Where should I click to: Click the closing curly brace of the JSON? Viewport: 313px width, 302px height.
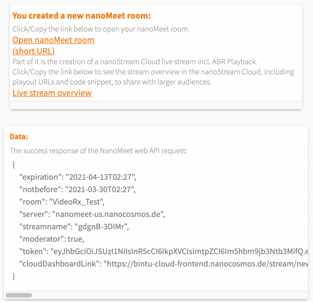click(13, 276)
